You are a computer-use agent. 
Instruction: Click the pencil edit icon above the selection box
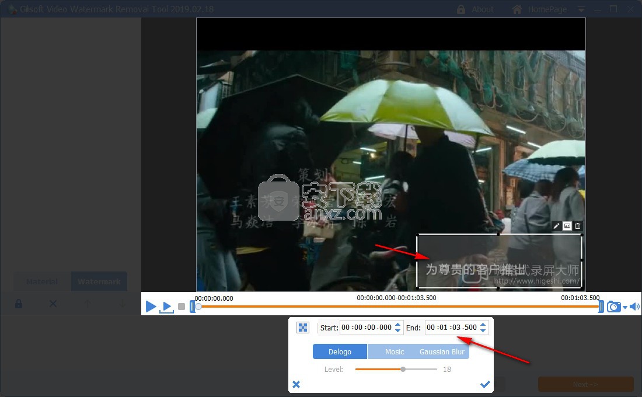click(x=556, y=226)
